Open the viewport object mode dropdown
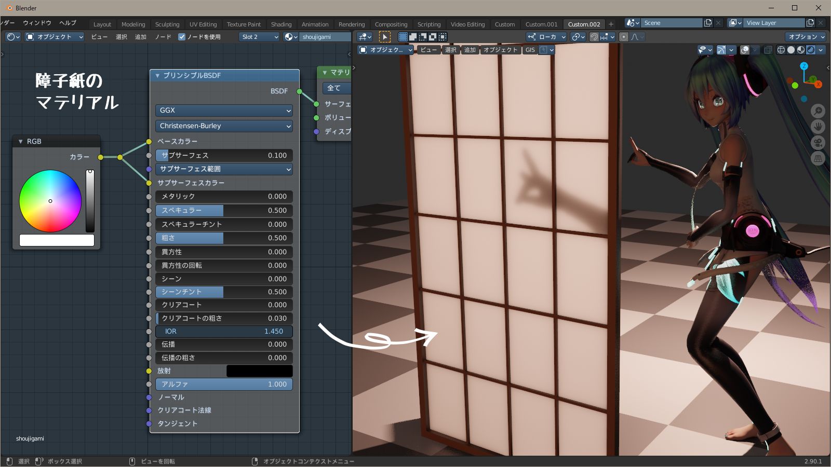The width and height of the screenshot is (831, 467). pos(386,50)
